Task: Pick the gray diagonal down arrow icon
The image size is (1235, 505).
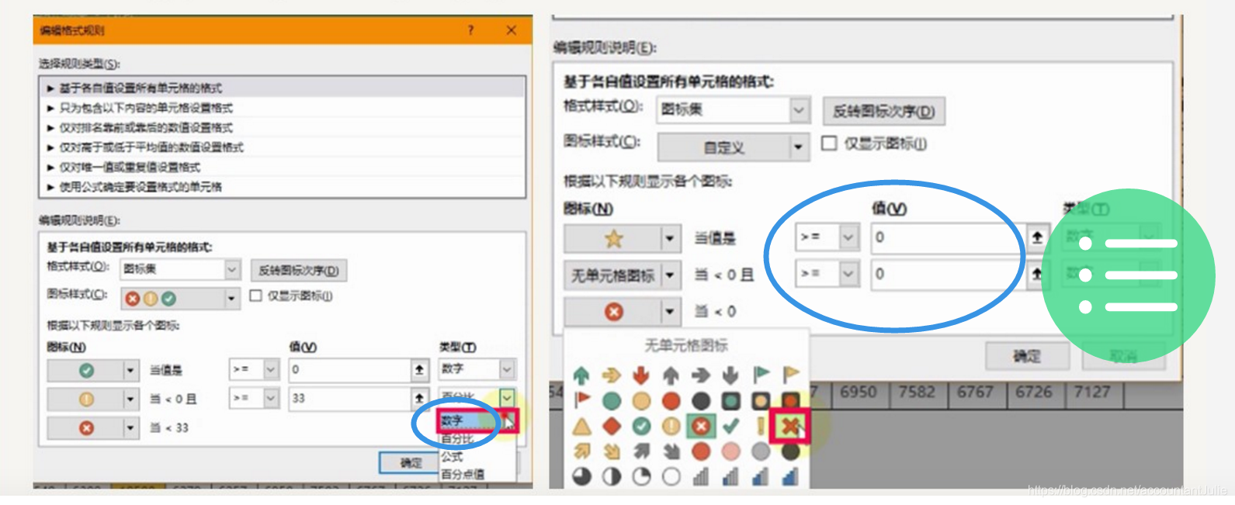Action: click(x=671, y=451)
